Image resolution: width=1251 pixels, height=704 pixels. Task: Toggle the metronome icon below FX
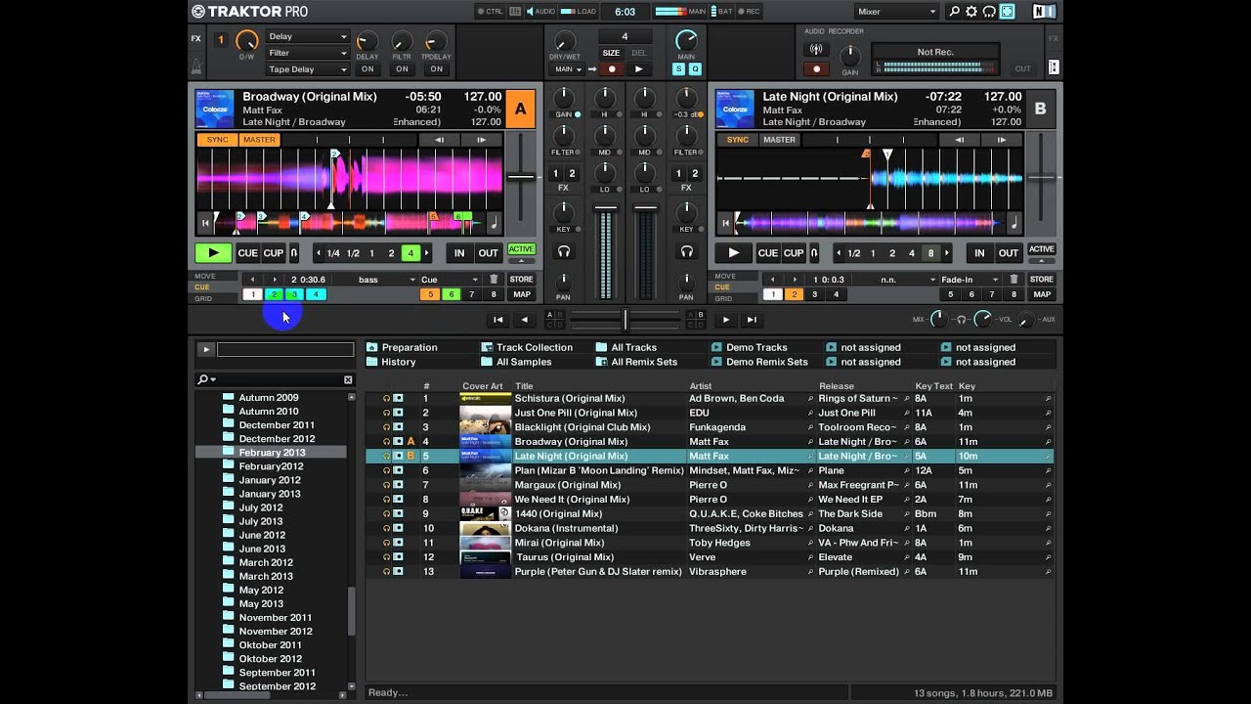[x=196, y=67]
